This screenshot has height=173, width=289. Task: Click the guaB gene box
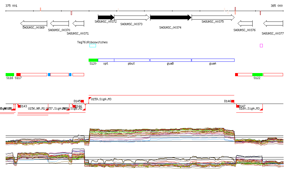(x=171, y=60)
